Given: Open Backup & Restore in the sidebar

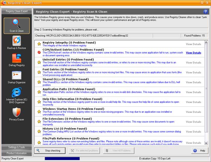Looking at the screenshot, I should click(17, 43).
